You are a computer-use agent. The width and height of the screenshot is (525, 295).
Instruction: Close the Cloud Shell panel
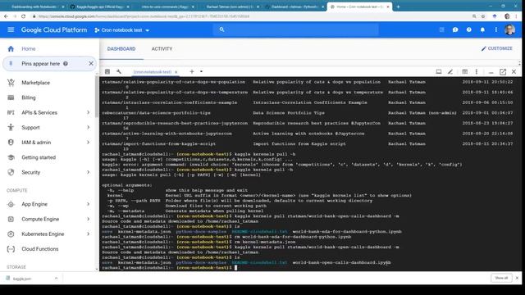(514, 71)
